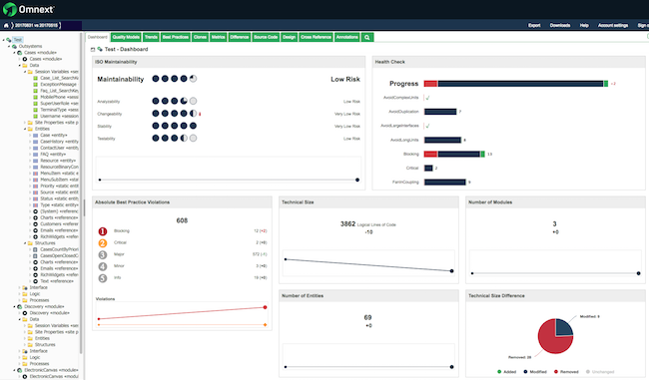Expand the Site Properties folder under Cases

point(25,123)
